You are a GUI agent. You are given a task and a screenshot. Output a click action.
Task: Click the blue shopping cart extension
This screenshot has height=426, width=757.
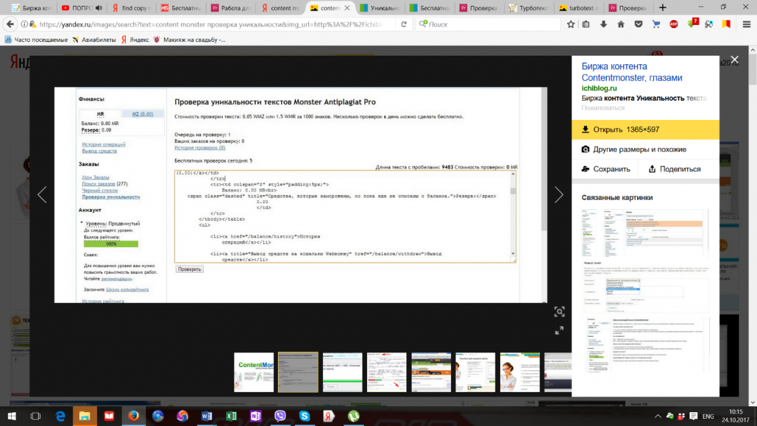click(656, 24)
